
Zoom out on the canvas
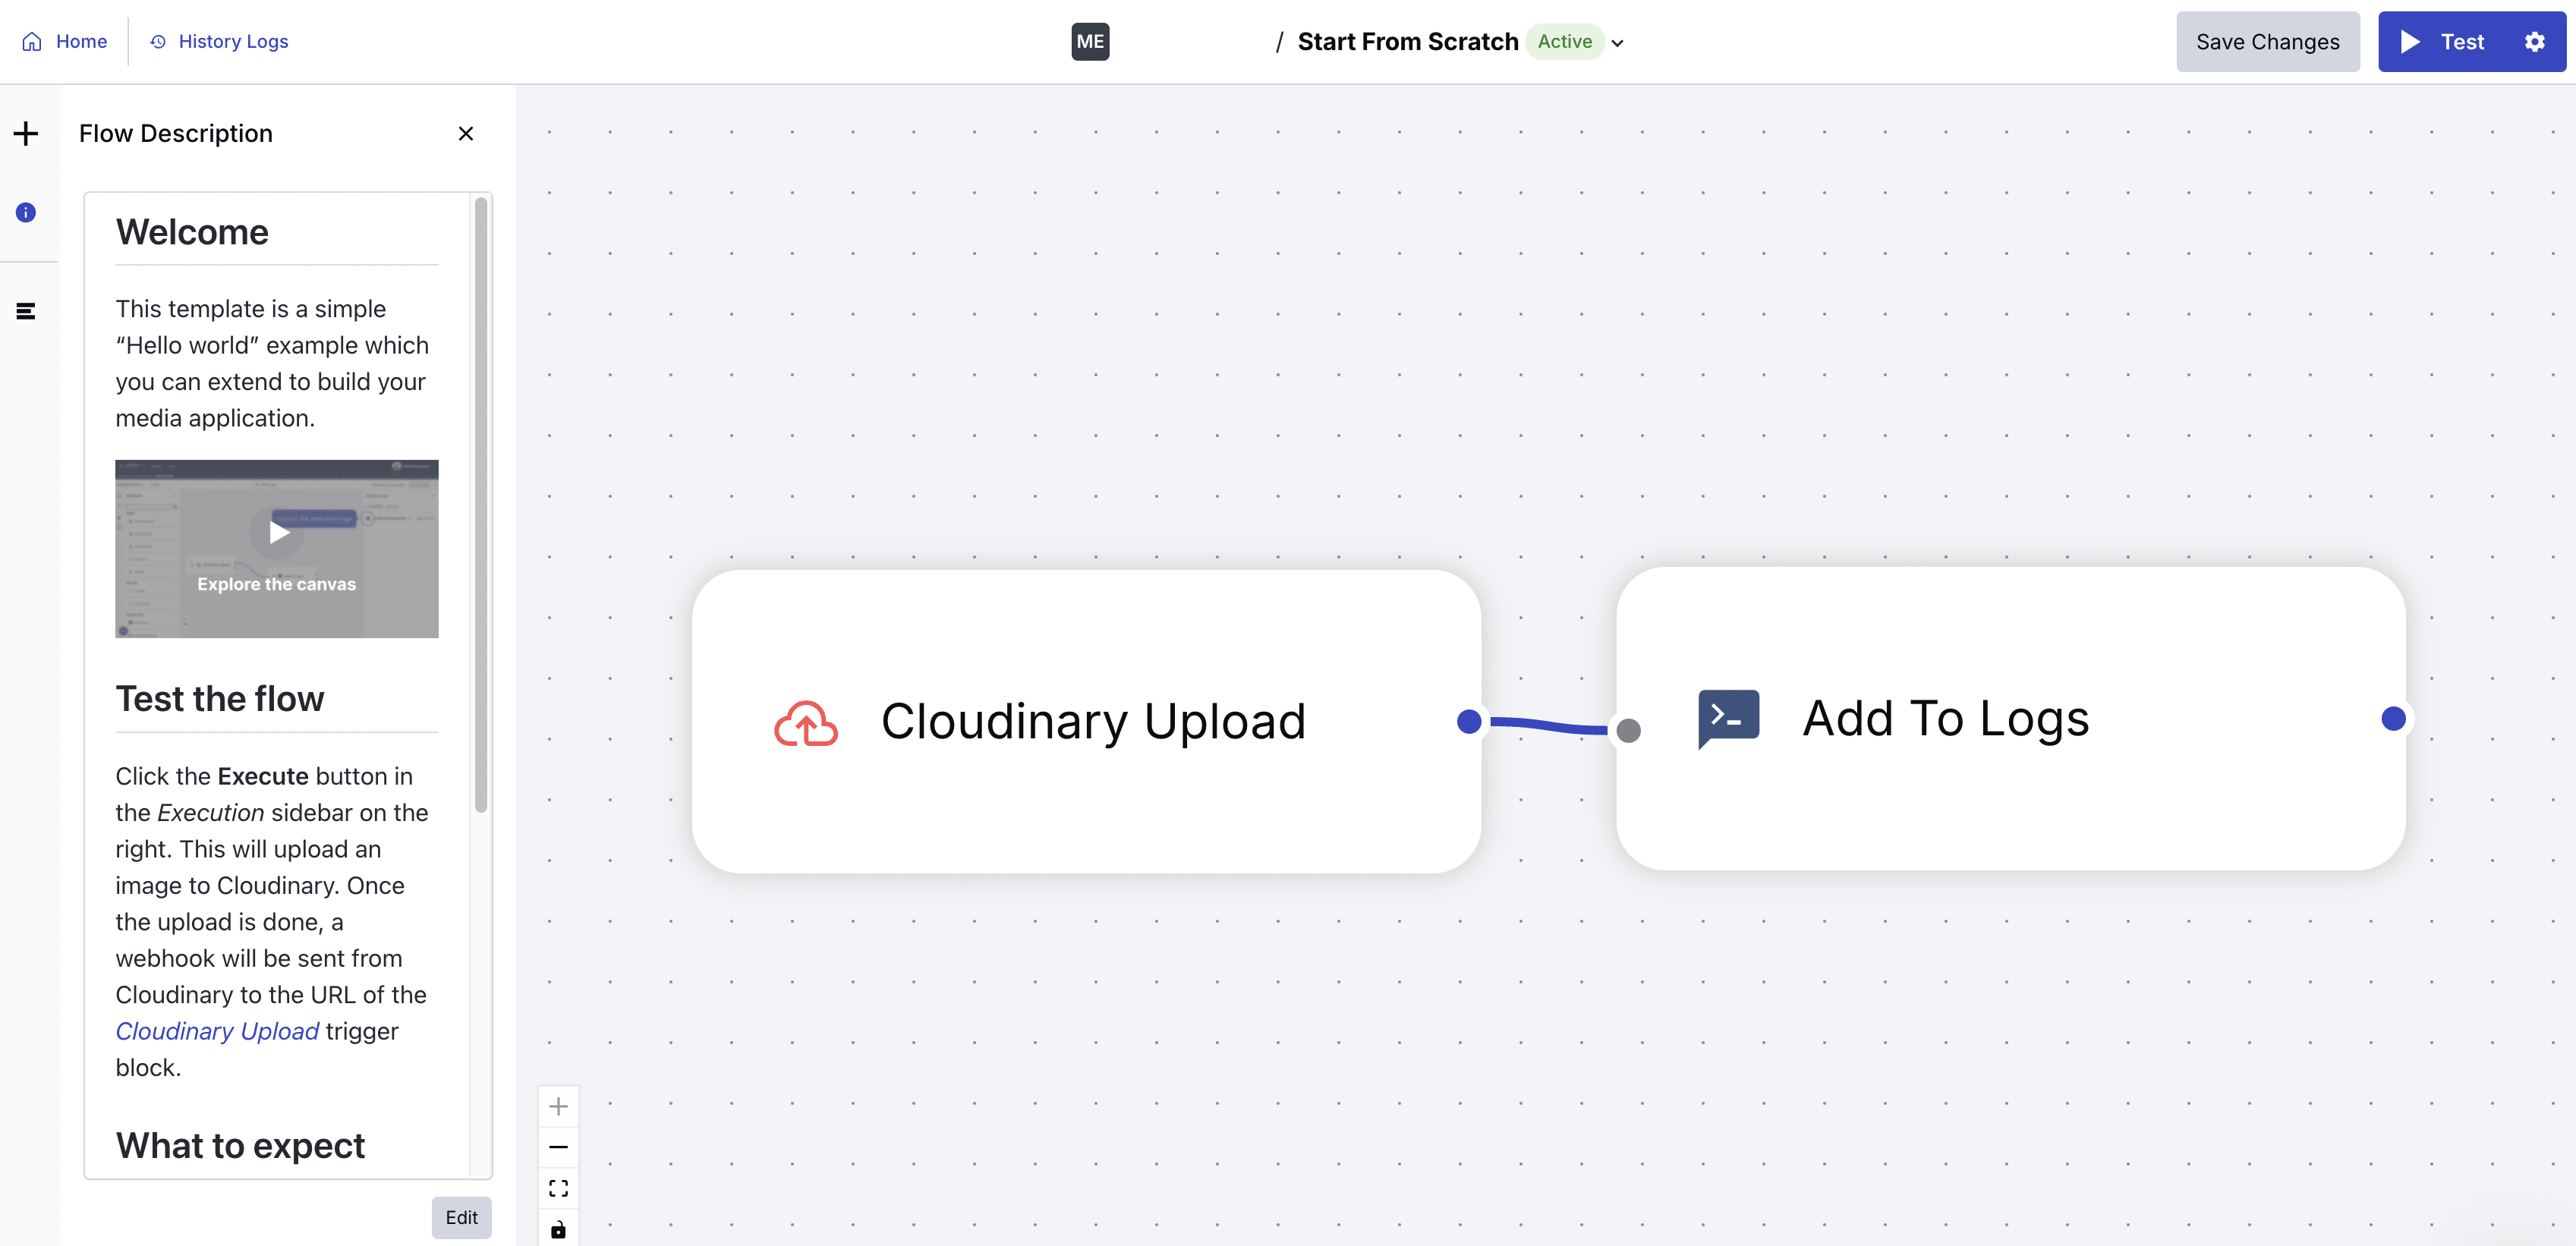click(x=558, y=1147)
